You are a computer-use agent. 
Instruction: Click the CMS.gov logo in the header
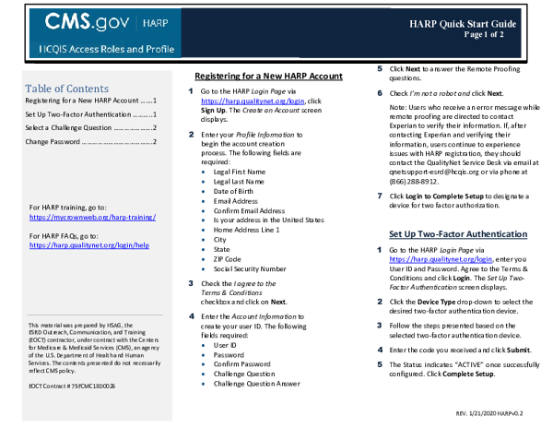click(x=87, y=22)
